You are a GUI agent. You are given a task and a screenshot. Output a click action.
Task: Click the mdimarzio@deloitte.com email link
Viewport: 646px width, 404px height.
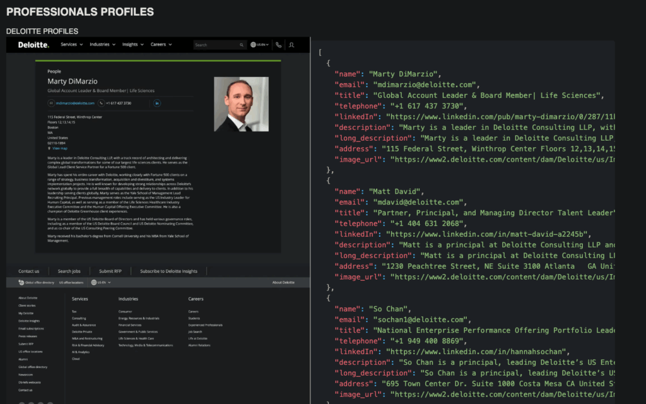[75, 103]
